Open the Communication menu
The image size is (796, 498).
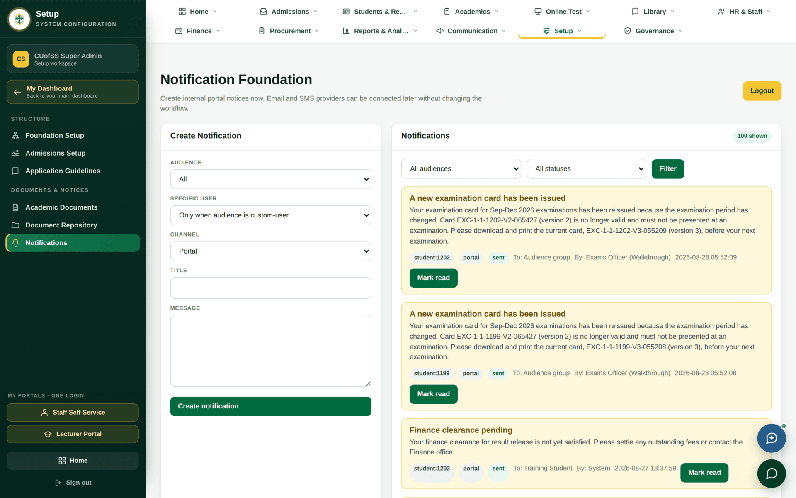(x=471, y=31)
